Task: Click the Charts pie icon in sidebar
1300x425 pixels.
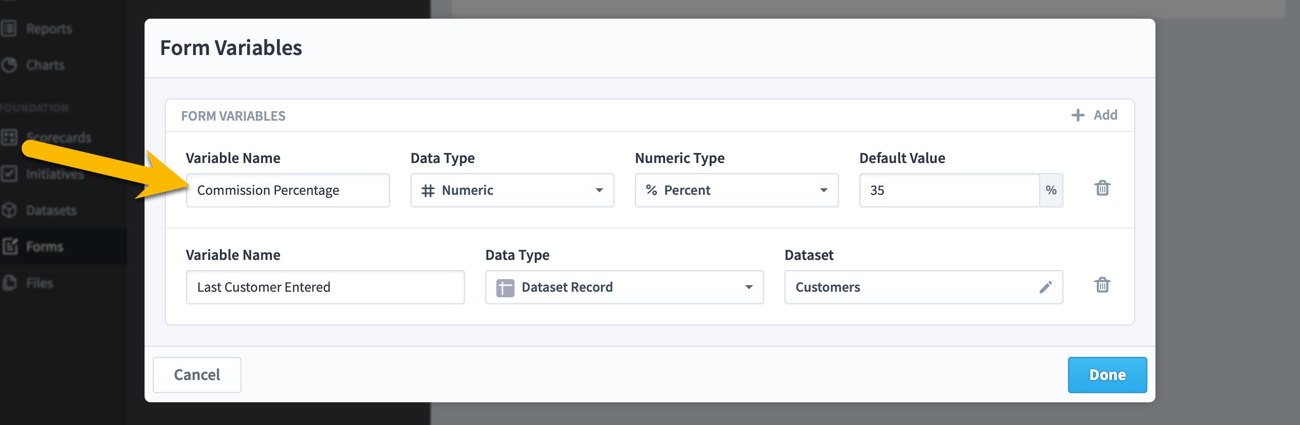Action: [x=9, y=65]
